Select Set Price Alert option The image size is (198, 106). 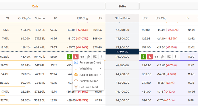click(x=88, y=87)
